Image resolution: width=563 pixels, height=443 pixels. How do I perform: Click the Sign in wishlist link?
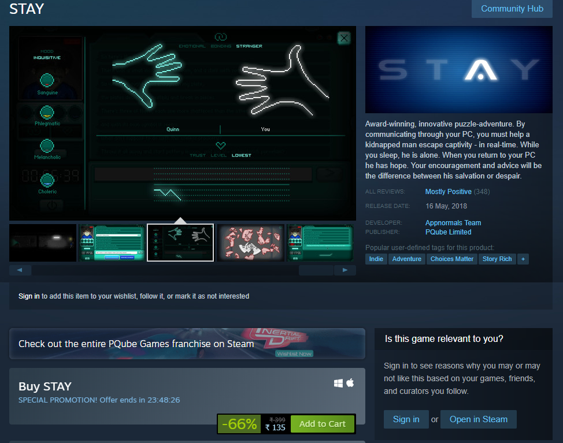pos(29,296)
